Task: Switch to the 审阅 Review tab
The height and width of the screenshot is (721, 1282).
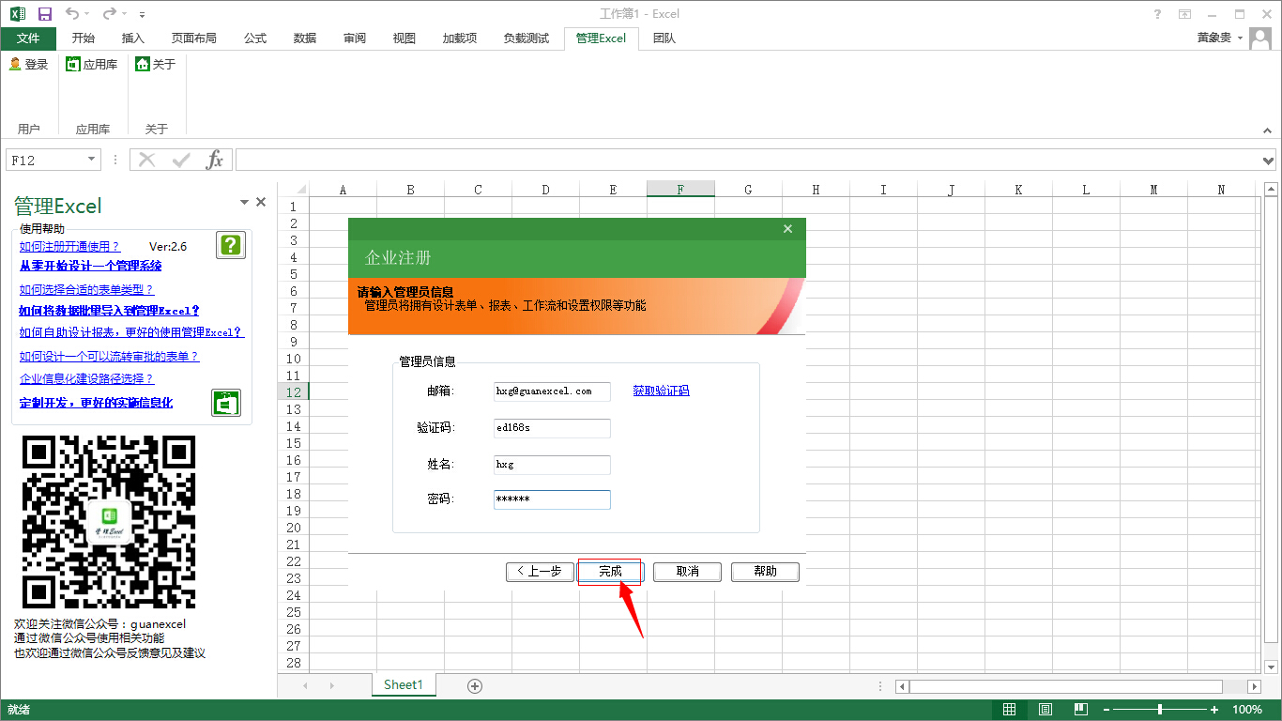Action: pyautogui.click(x=355, y=38)
